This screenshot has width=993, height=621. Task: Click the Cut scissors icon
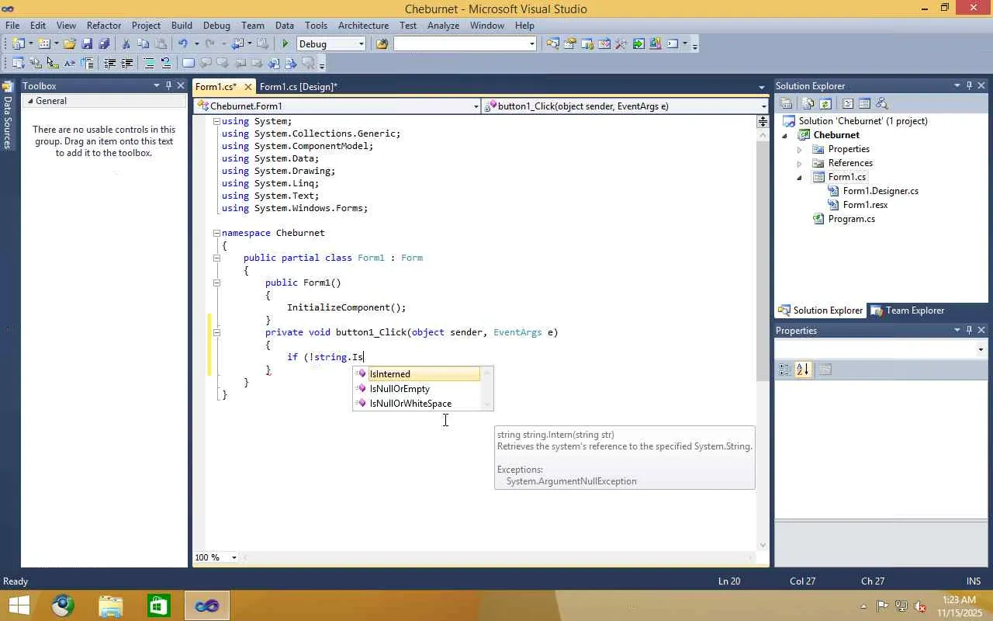pyautogui.click(x=126, y=44)
